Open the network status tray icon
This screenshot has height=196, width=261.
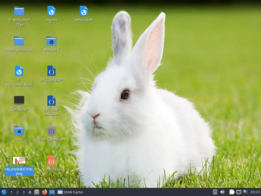coord(239,192)
